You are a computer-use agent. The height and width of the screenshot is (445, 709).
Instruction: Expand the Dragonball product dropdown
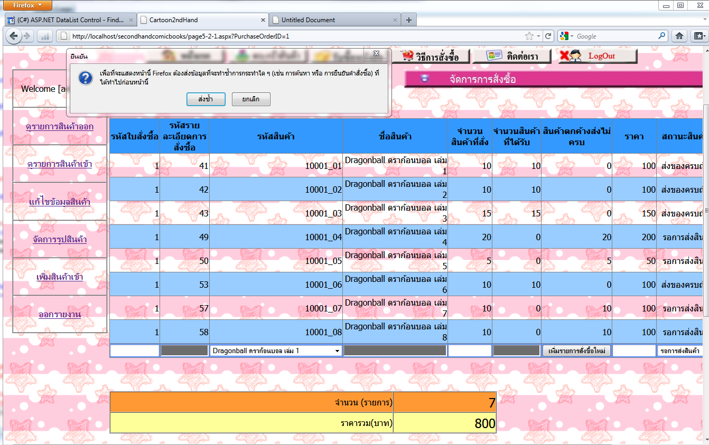coord(337,351)
